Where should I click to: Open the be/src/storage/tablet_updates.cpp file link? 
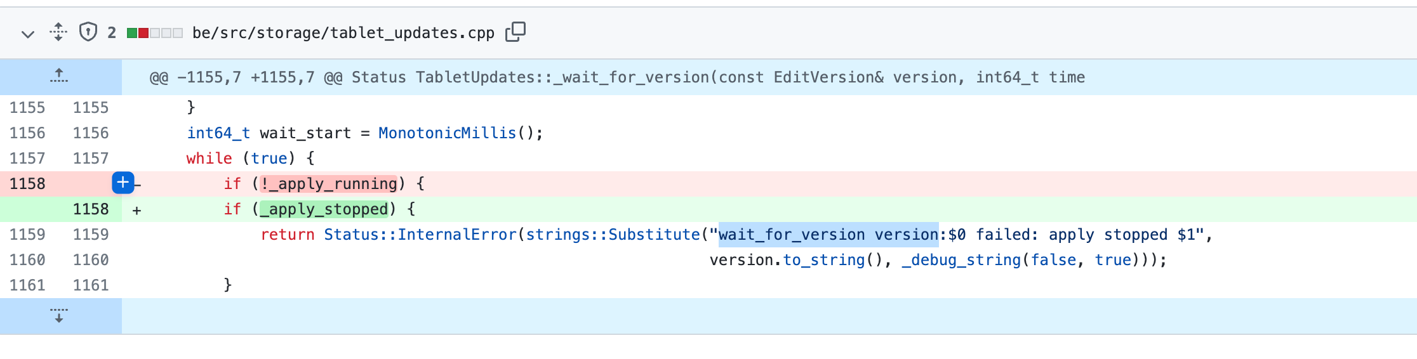343,33
